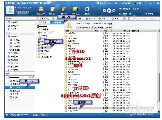Click the Name column header
Viewport: 162px width, 120px height.
click(76, 31)
